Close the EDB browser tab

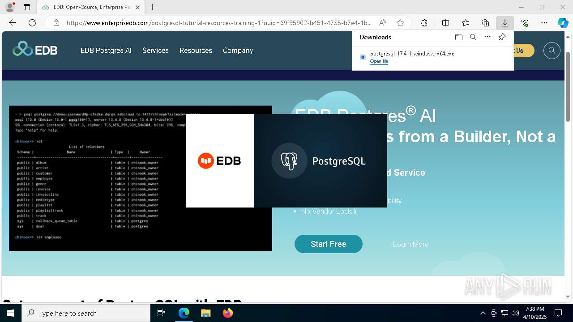point(138,7)
